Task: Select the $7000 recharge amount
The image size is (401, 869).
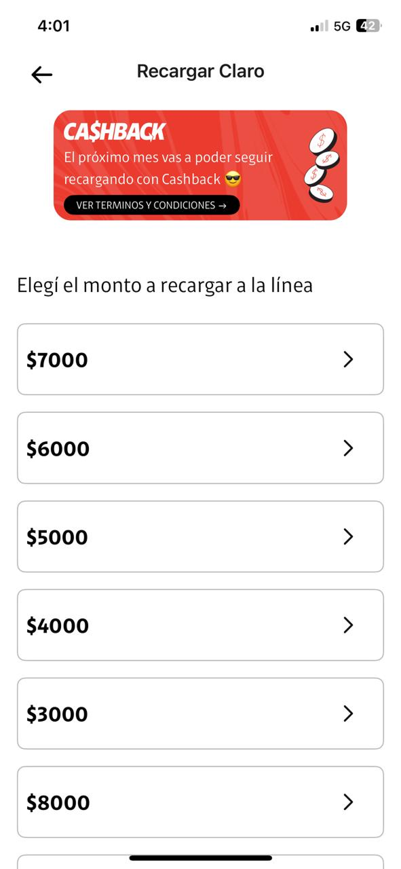Action: [201, 359]
